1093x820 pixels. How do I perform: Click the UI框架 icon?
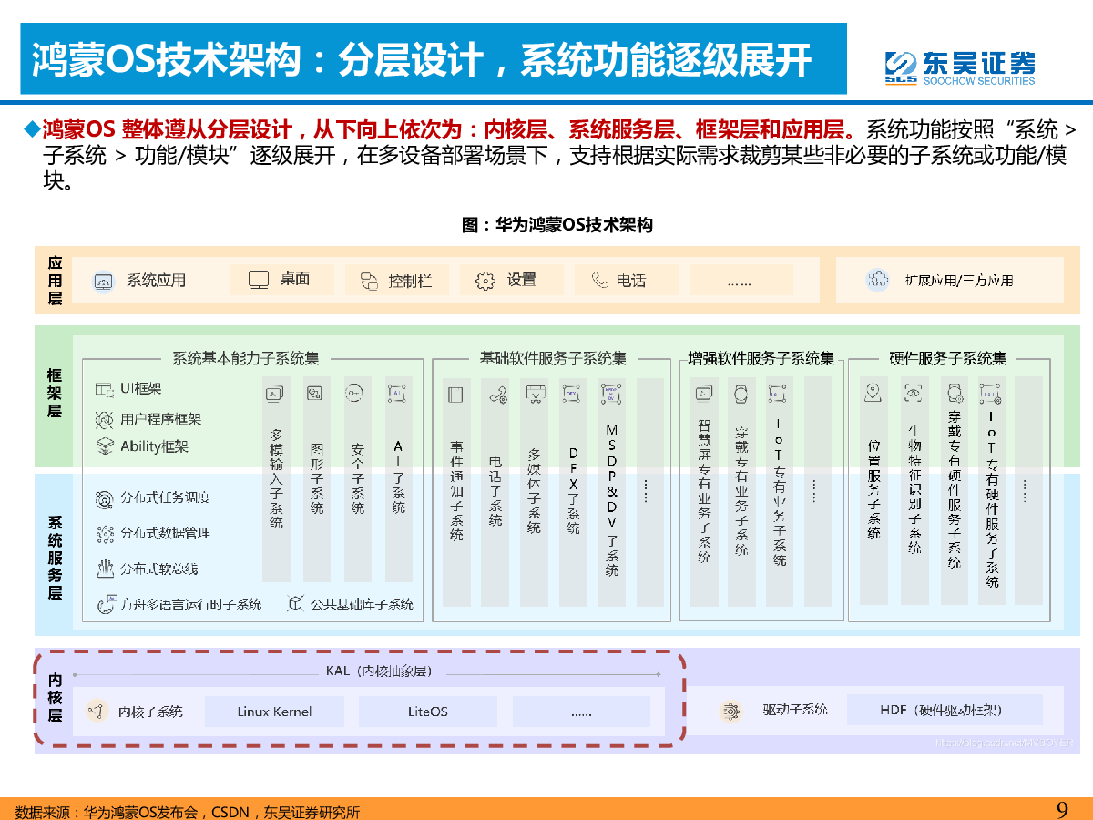(x=103, y=388)
